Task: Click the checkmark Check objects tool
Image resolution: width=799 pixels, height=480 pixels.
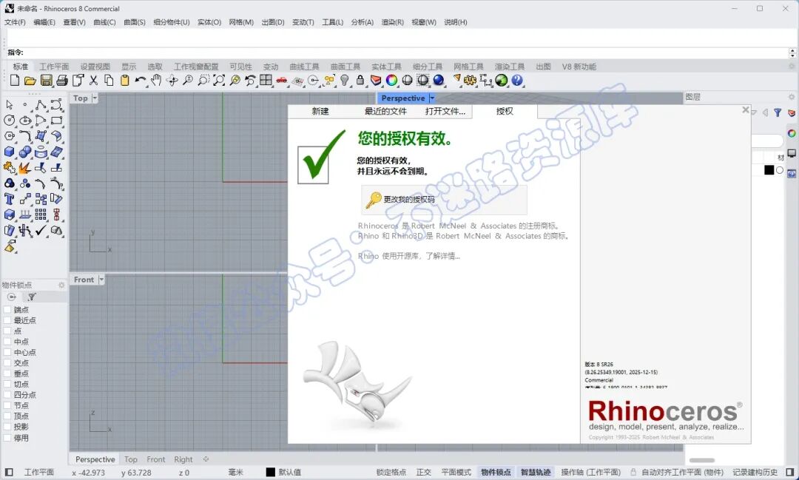Action: (41, 230)
